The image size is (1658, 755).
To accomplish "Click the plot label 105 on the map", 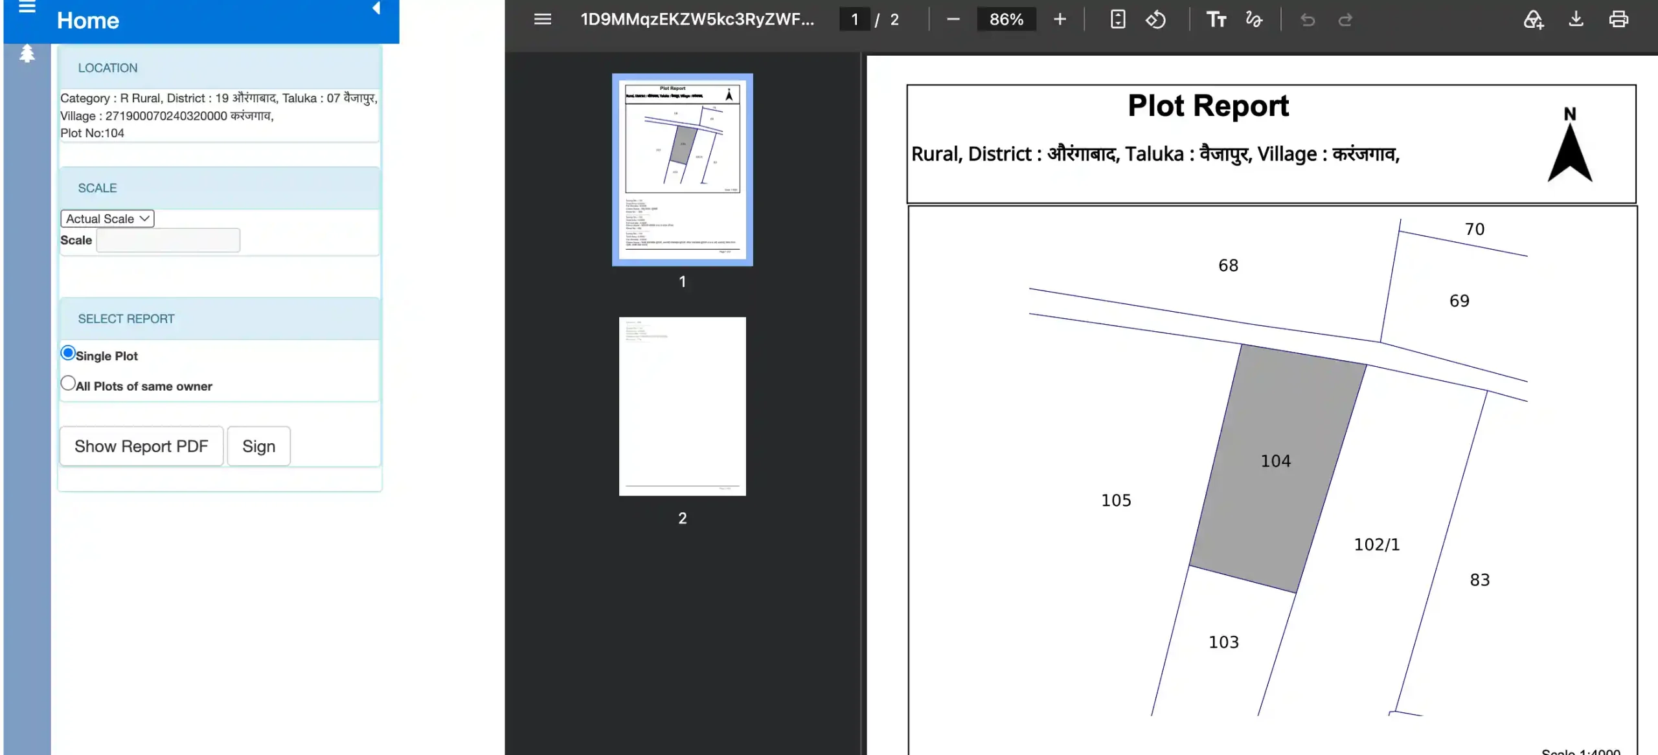I will pyautogui.click(x=1117, y=500).
